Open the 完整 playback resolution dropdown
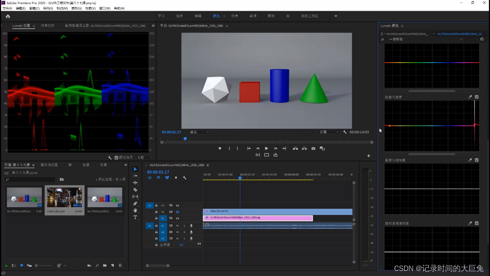Screen dimensions: 490x276 pyautogui.click(x=329, y=132)
